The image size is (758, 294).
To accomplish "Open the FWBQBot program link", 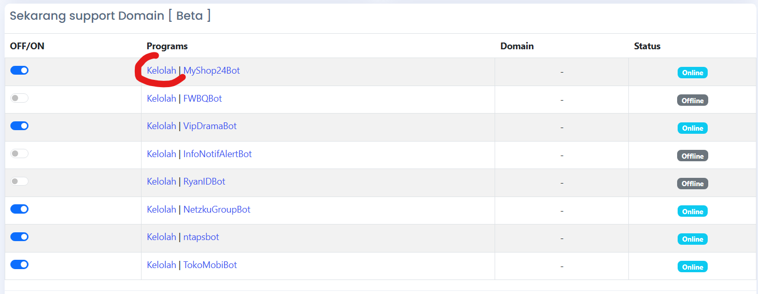I will point(203,99).
